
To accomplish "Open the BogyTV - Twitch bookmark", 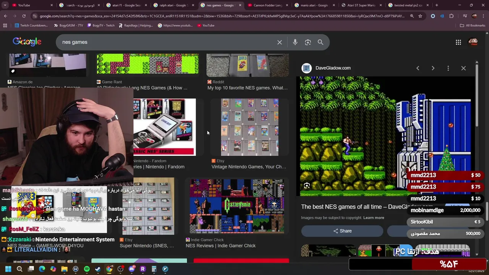I will pos(101,25).
